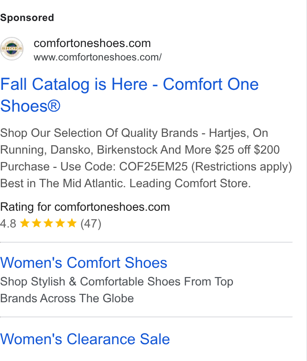This screenshot has width=307, height=361.
Task: Click the middle gold rating star
Action: tap(48, 223)
